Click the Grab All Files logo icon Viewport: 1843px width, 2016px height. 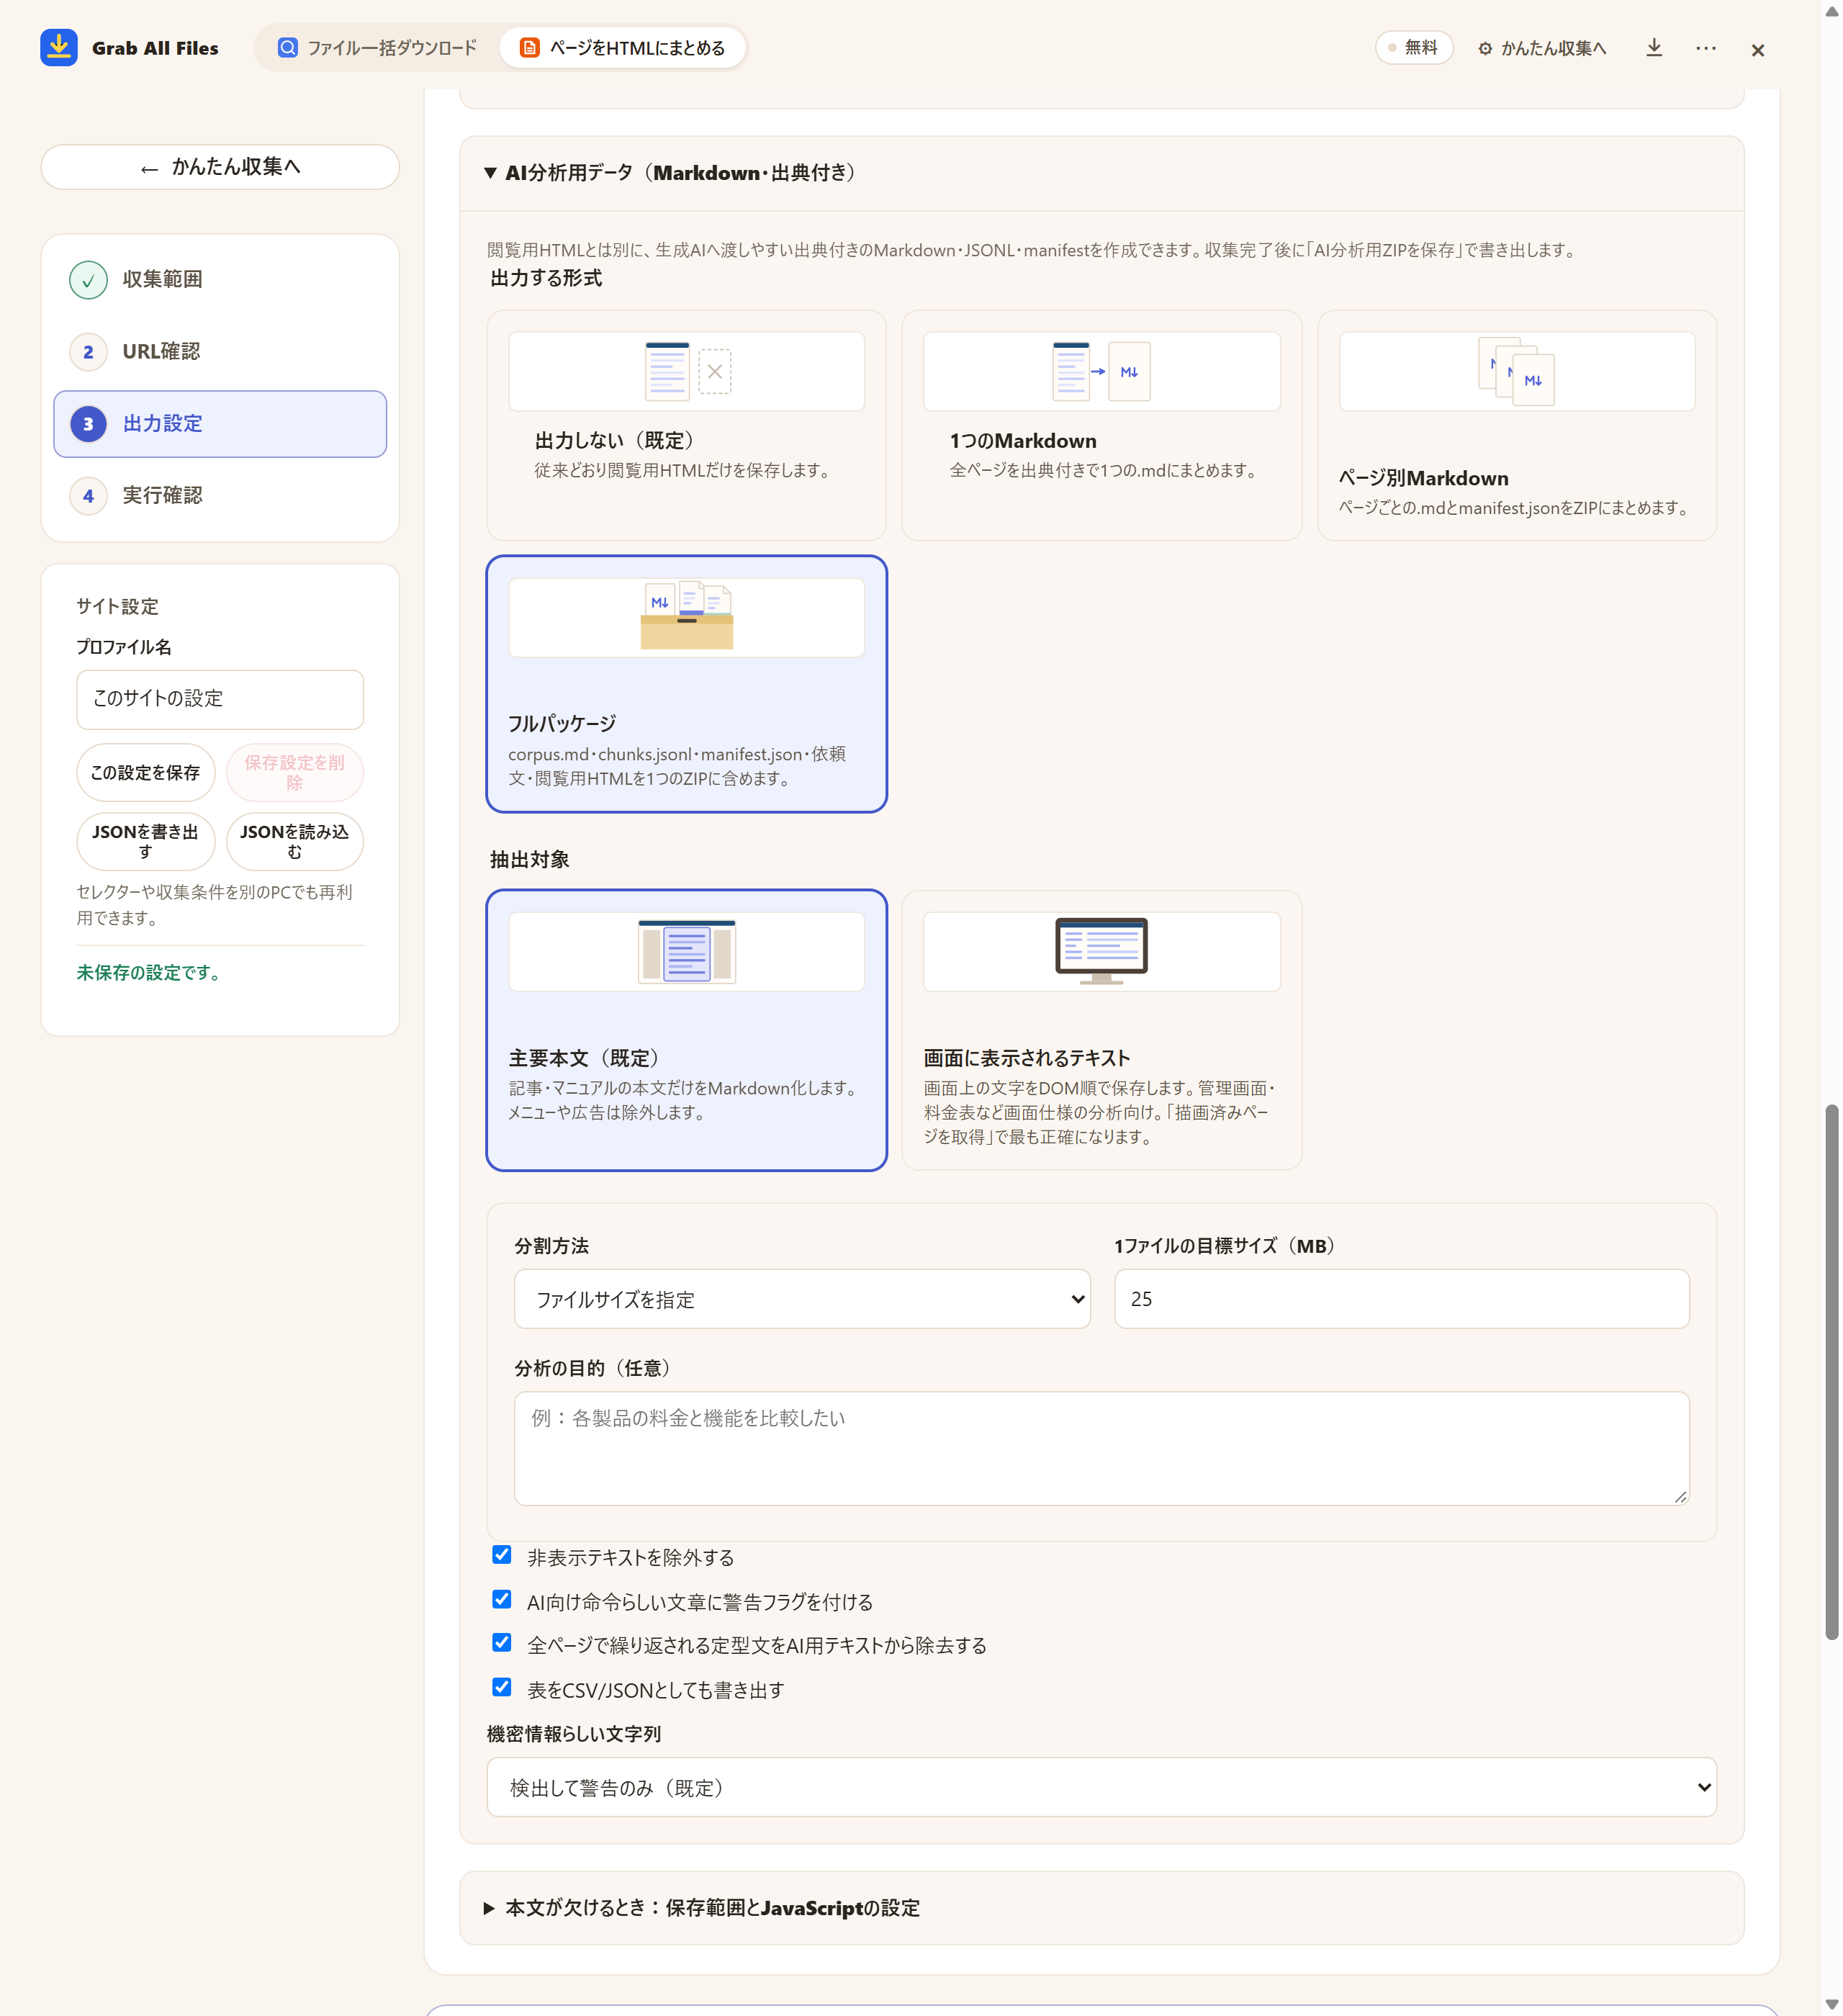click(59, 47)
